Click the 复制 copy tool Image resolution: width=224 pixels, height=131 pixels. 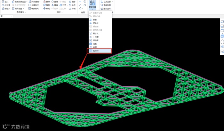[47, 5]
